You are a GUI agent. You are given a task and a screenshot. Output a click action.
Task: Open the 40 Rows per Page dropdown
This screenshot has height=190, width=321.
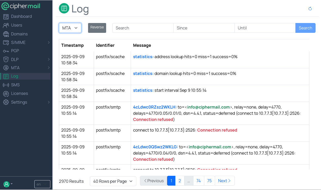click(113, 181)
